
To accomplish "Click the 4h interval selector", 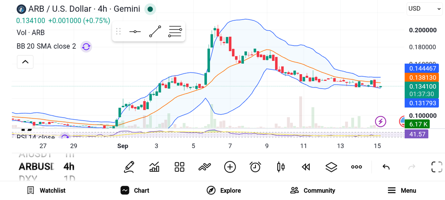I will 69,167.
